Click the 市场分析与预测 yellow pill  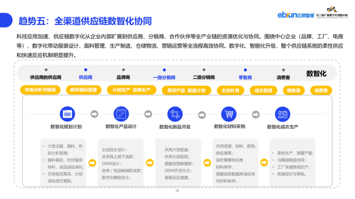40,90
